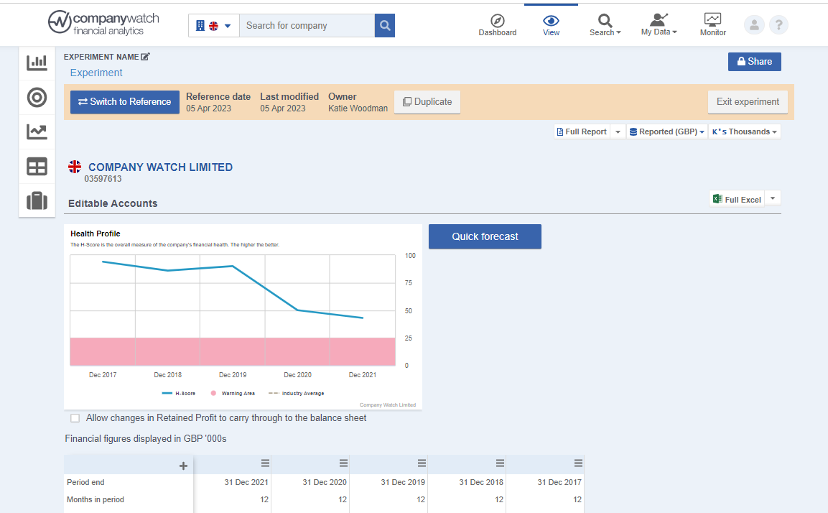Open the Reported (GBP) currency dropdown
The width and height of the screenshot is (828, 513).
click(x=667, y=131)
